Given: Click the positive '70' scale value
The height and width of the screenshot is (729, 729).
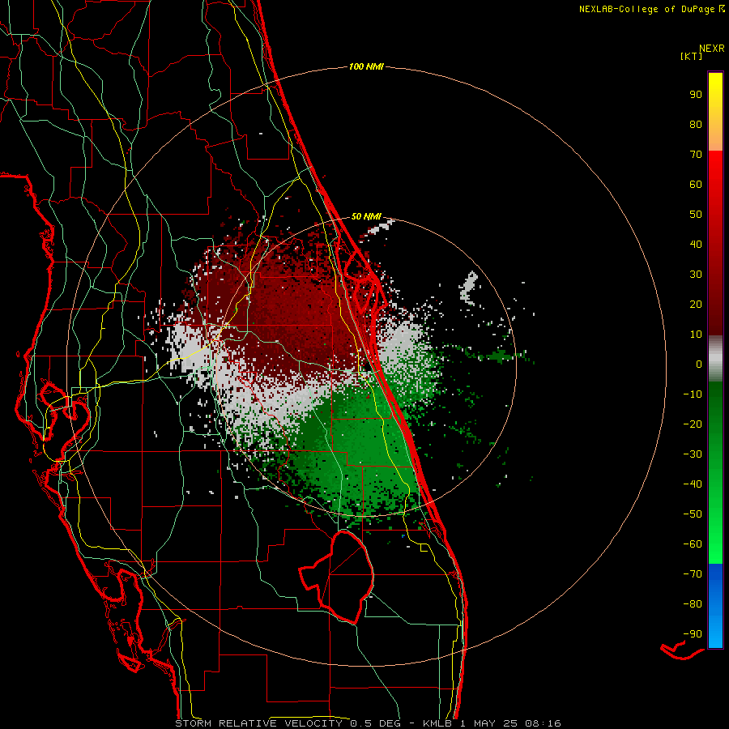Looking at the screenshot, I should click(x=696, y=155).
